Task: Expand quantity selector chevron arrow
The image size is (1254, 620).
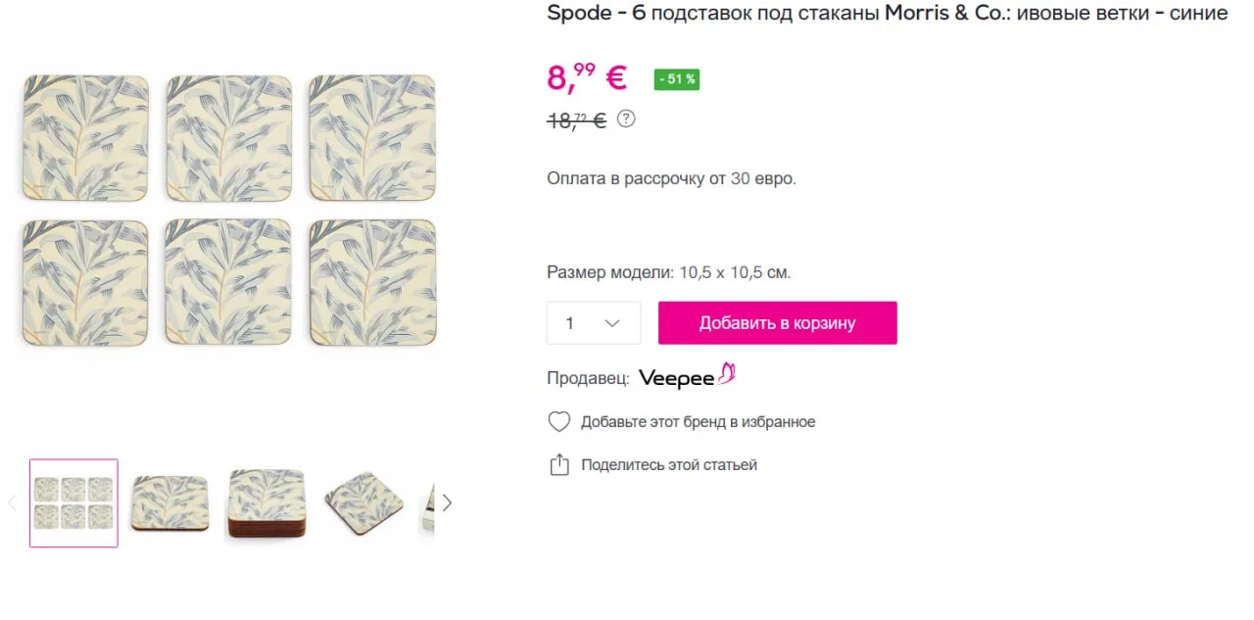Action: (x=612, y=323)
